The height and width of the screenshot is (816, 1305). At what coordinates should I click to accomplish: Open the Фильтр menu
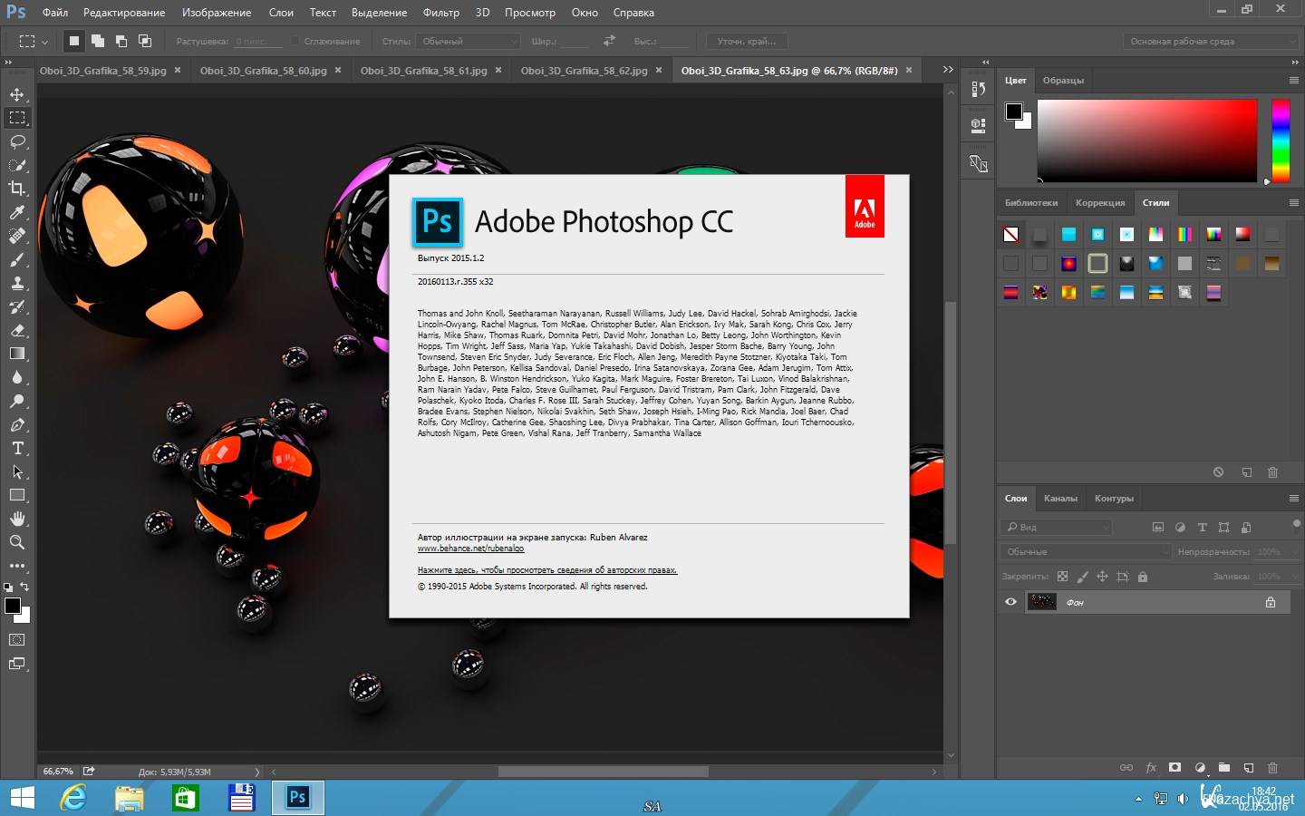click(x=440, y=13)
